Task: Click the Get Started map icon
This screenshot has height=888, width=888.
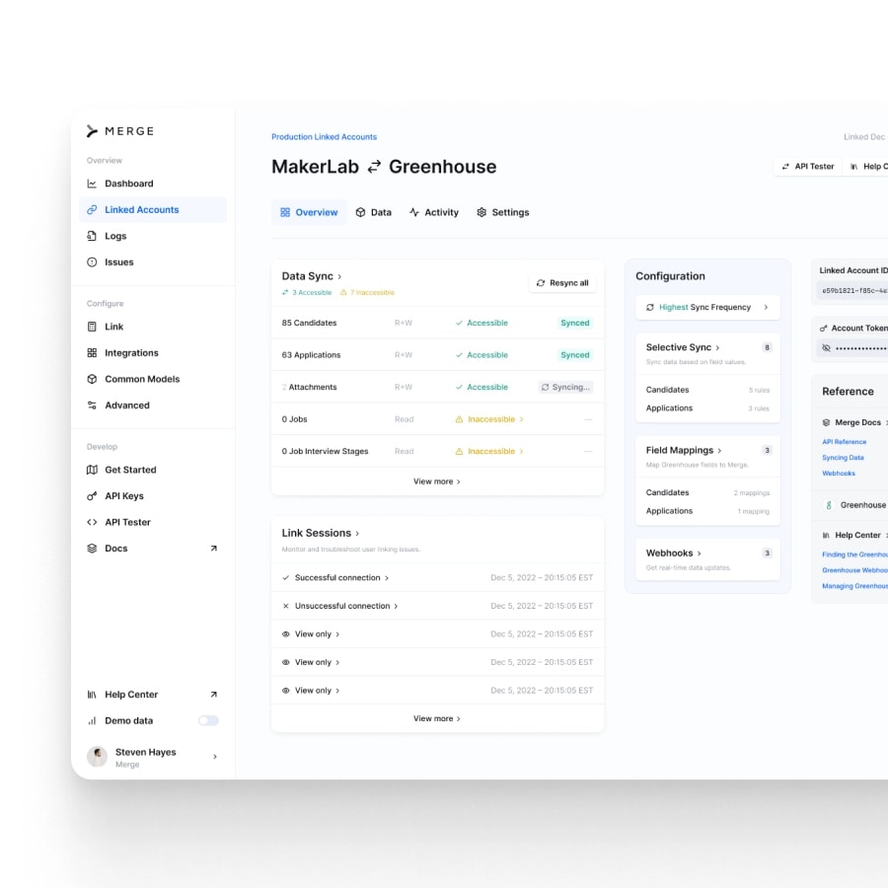Action: [92, 470]
